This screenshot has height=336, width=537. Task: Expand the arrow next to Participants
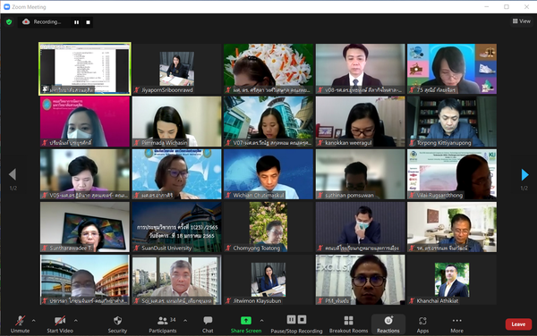pyautogui.click(x=185, y=321)
